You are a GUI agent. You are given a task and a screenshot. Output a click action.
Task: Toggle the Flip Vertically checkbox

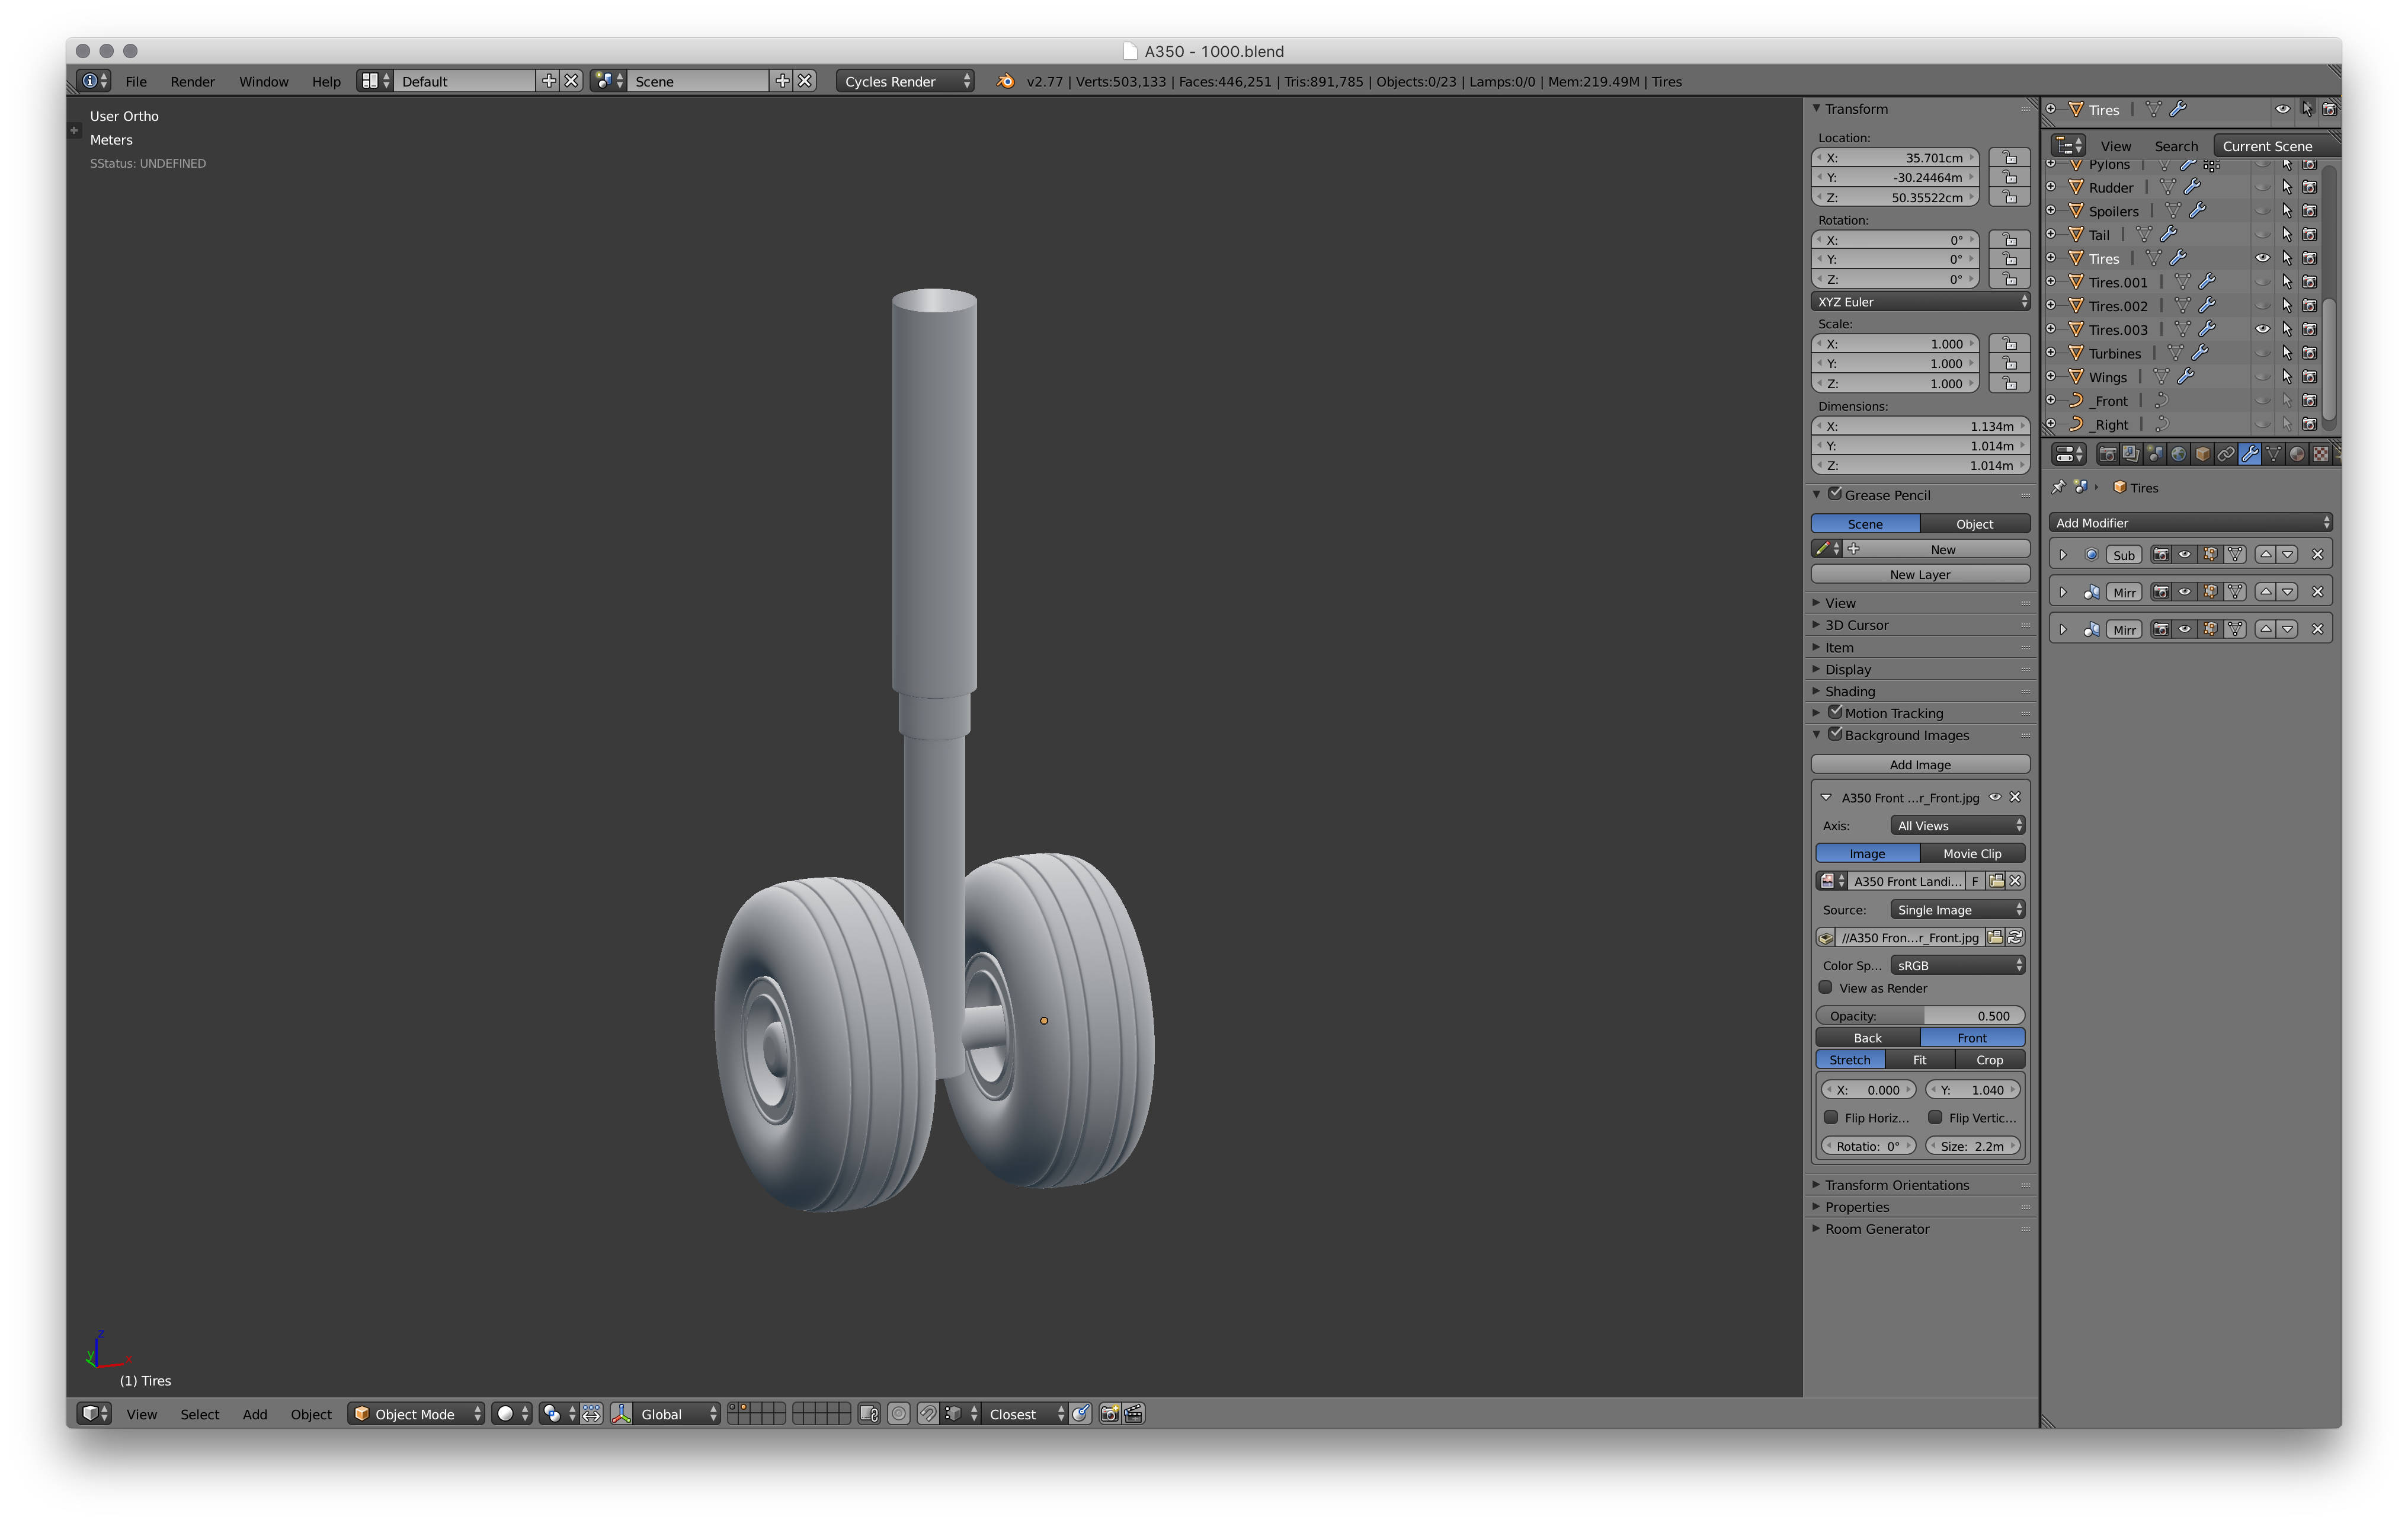(x=1935, y=1118)
